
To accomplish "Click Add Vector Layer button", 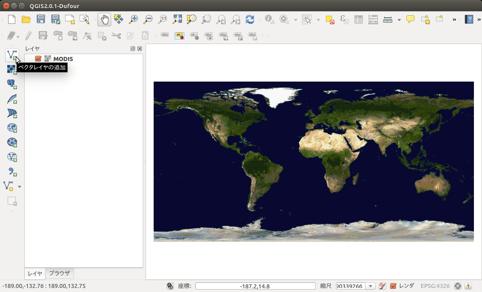I will tap(12, 55).
